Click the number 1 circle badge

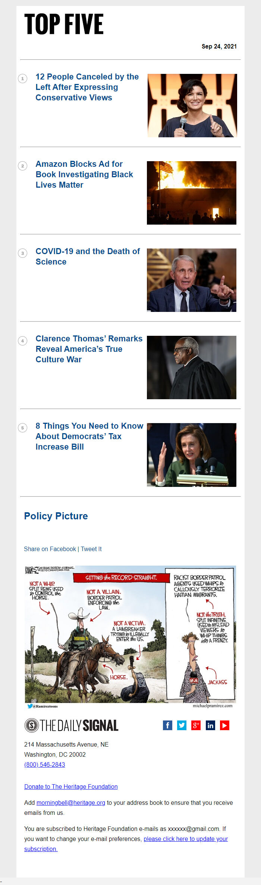pyautogui.click(x=23, y=78)
